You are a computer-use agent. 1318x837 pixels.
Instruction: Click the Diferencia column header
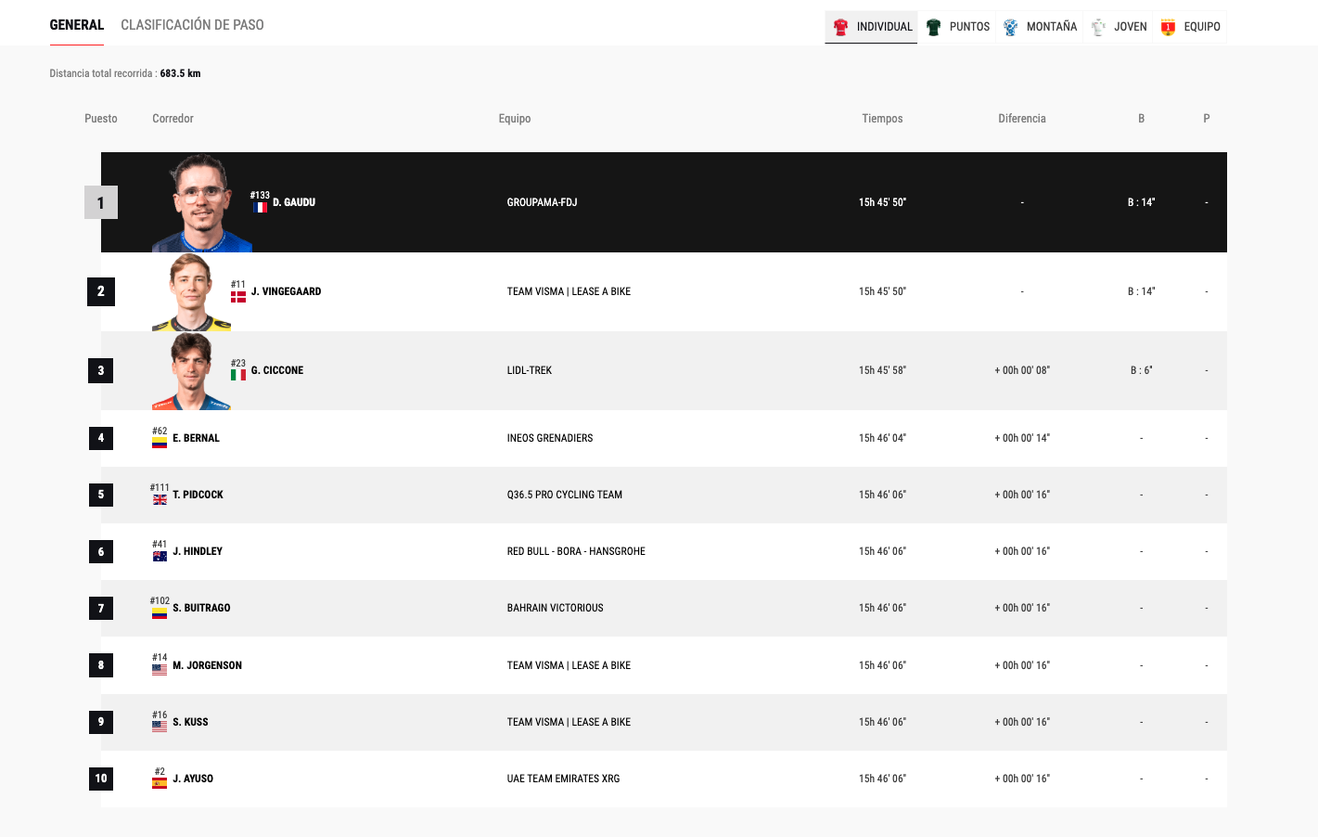(1022, 119)
